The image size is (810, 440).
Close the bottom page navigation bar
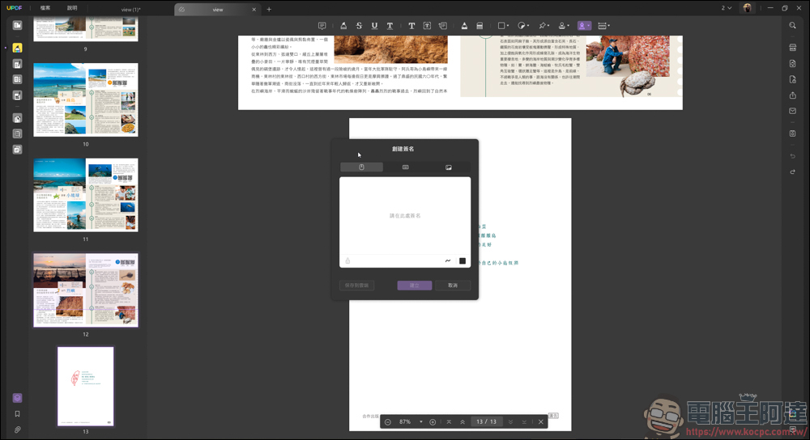[x=541, y=422]
